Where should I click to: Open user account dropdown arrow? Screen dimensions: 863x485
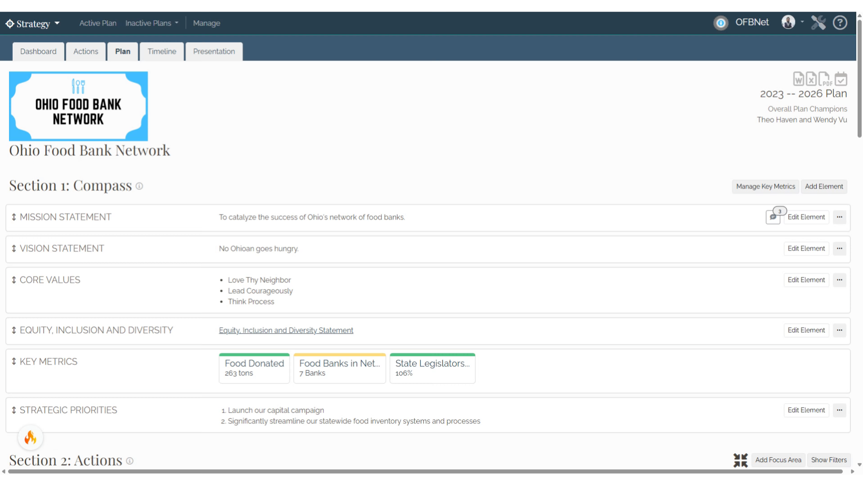tap(802, 22)
